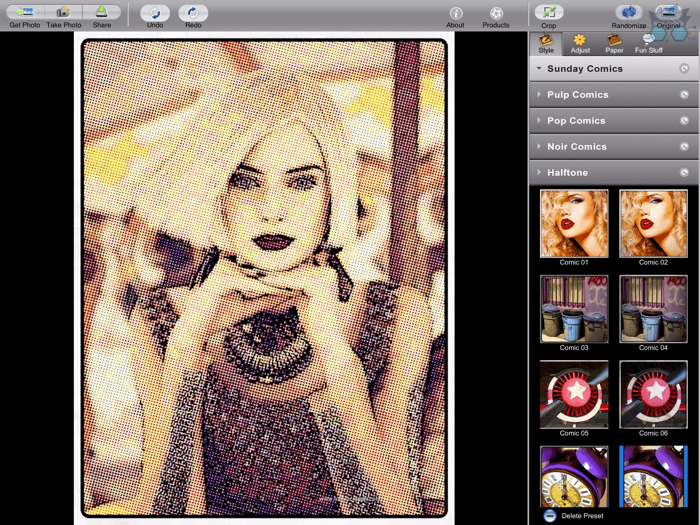
Task: Click the Get Photo icon
Action: (x=25, y=12)
